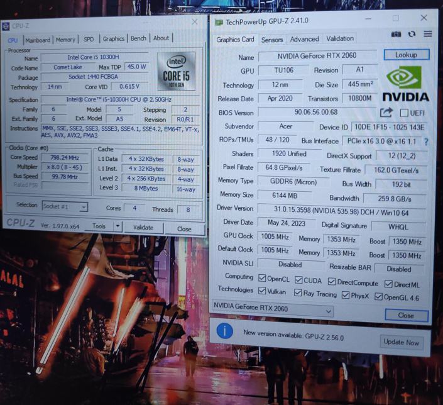Toggle the UEFI checkbox

tap(404, 113)
